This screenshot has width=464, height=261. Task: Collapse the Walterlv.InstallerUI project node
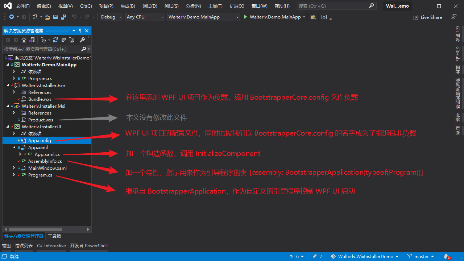coord(8,127)
